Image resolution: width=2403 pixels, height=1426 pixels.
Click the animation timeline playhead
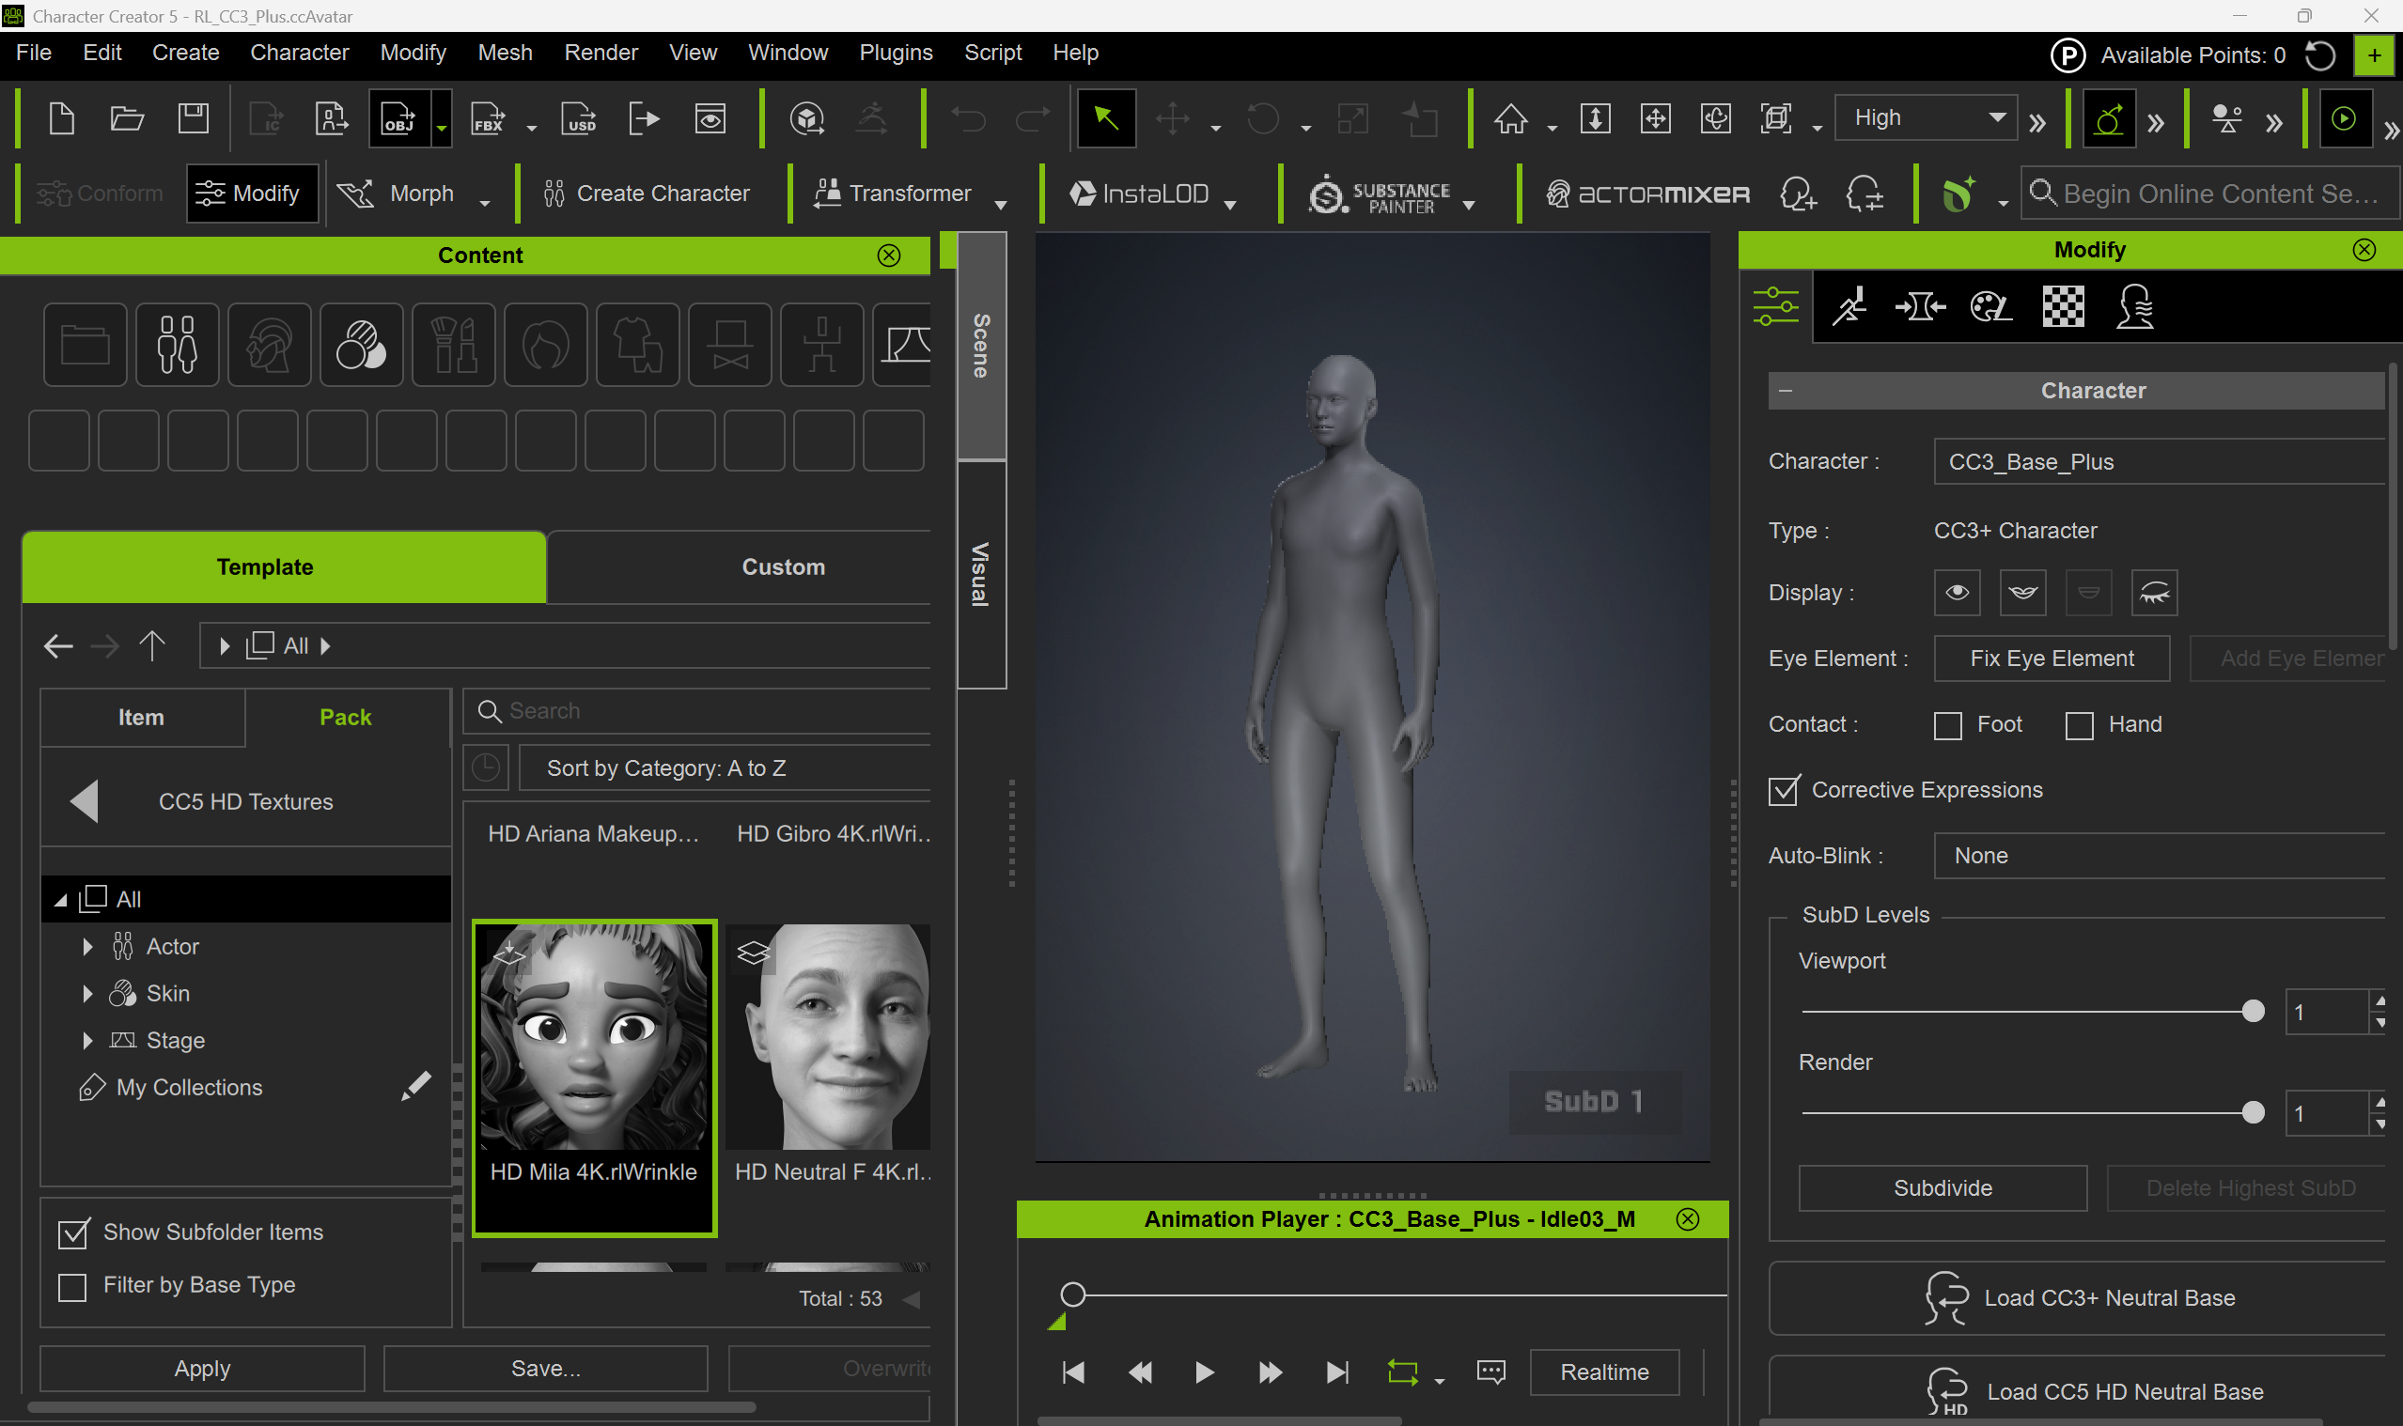click(1072, 1295)
